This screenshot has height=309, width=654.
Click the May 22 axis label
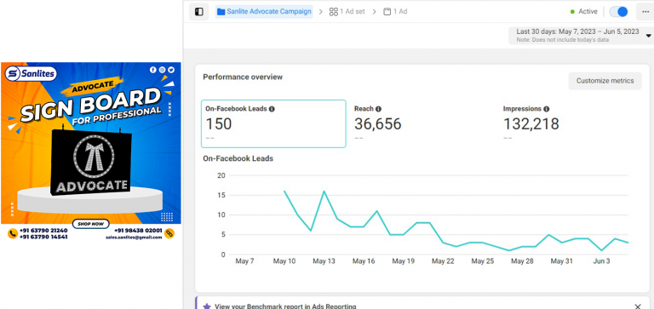click(443, 261)
